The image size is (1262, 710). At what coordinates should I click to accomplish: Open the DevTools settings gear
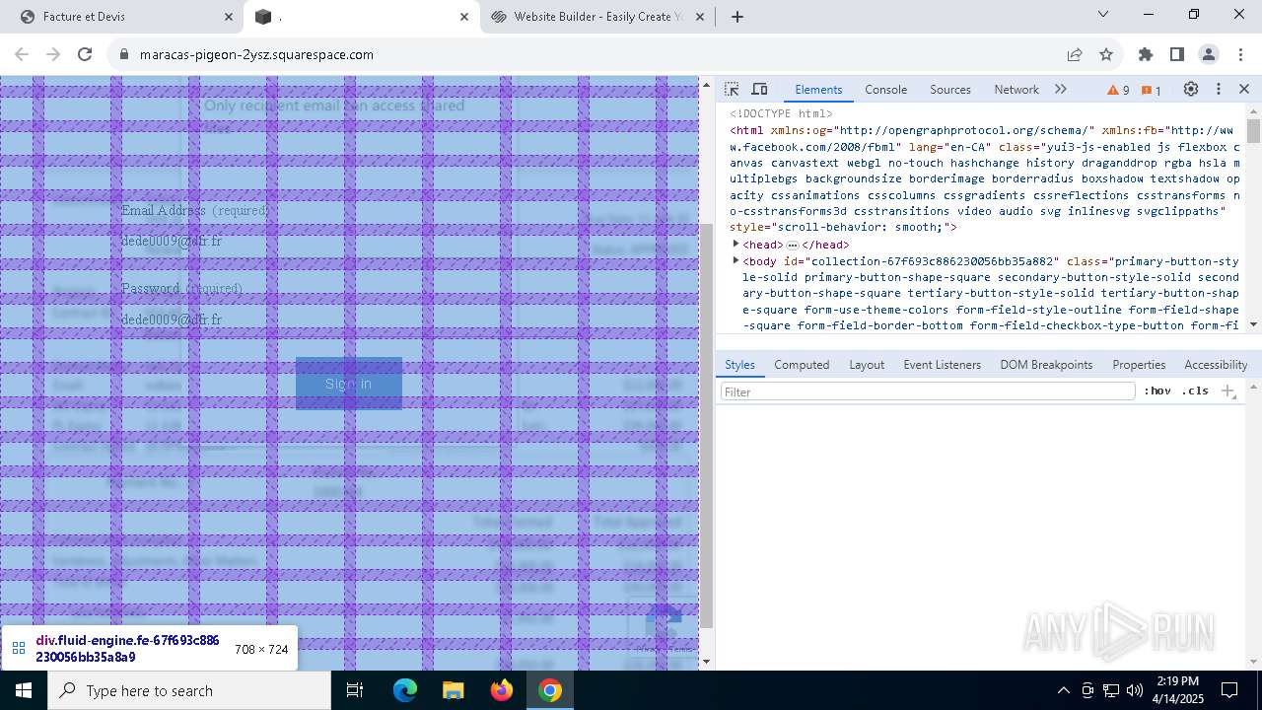pyautogui.click(x=1191, y=89)
